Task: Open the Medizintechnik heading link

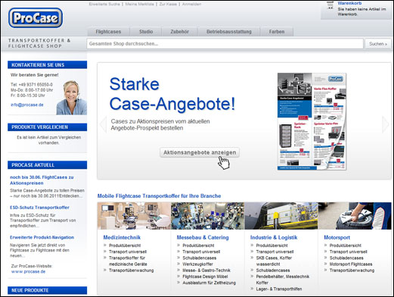Action: pos(122,237)
